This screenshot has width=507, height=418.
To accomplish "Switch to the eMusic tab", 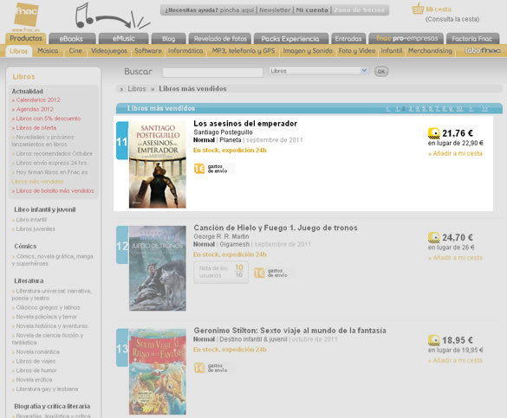I will pyautogui.click(x=124, y=38).
